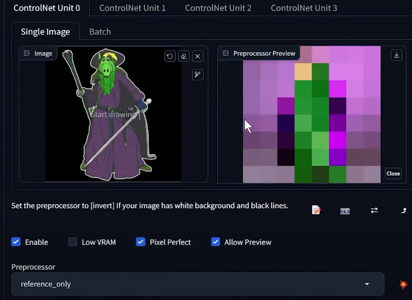Click the brush color pen icon
412x300 pixels.
click(197, 75)
